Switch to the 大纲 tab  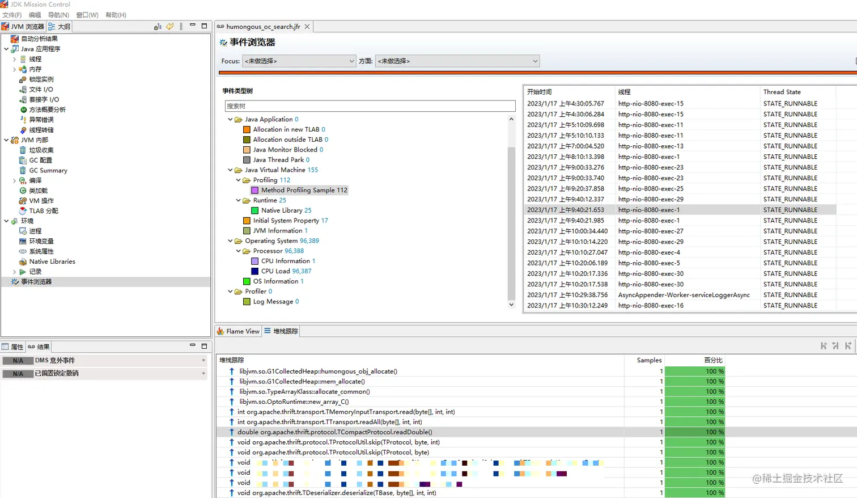click(60, 27)
